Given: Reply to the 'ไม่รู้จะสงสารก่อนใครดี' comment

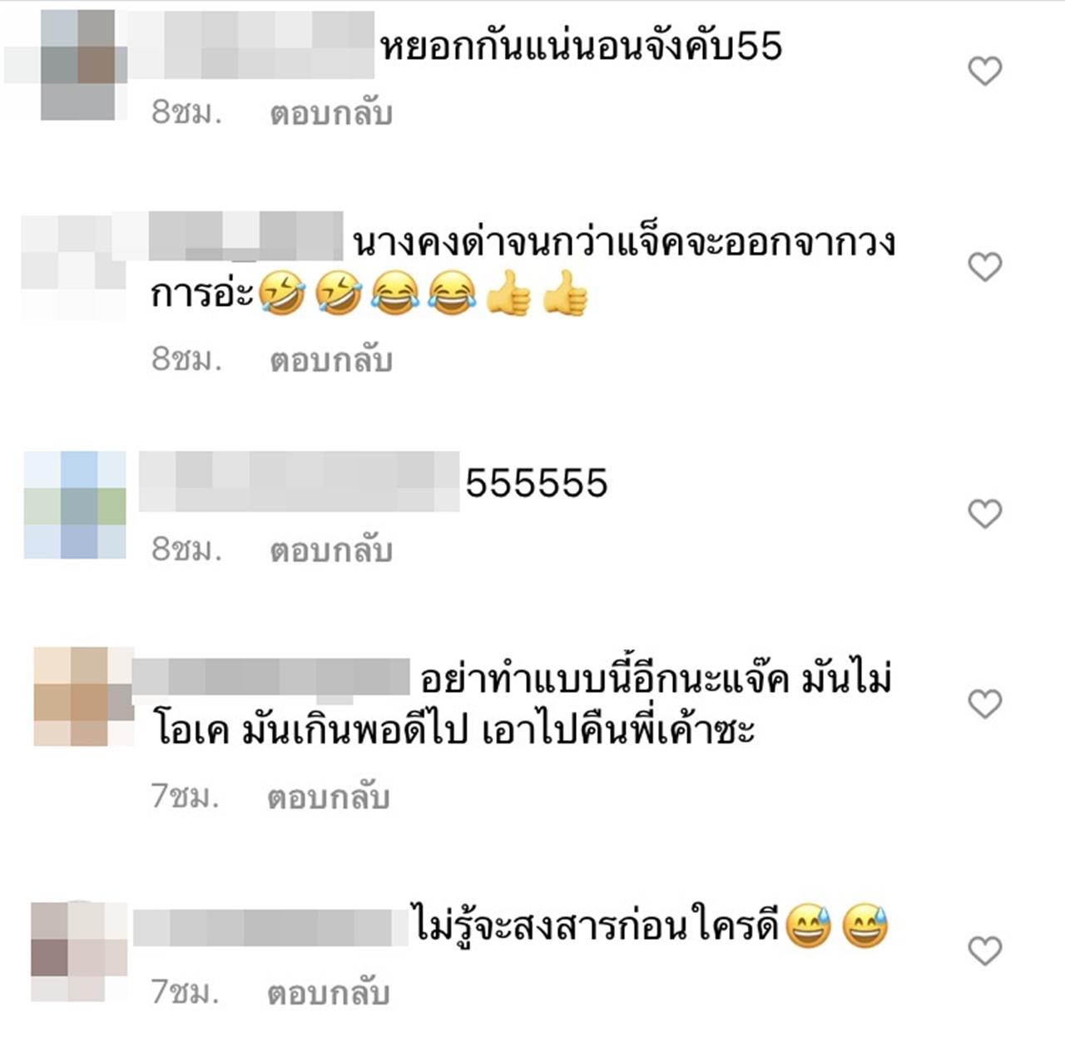Looking at the screenshot, I should click(x=329, y=992).
